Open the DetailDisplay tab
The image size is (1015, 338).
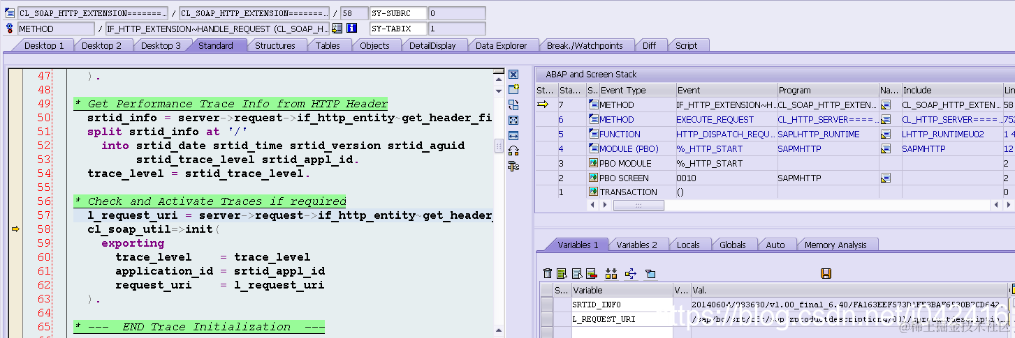(432, 45)
